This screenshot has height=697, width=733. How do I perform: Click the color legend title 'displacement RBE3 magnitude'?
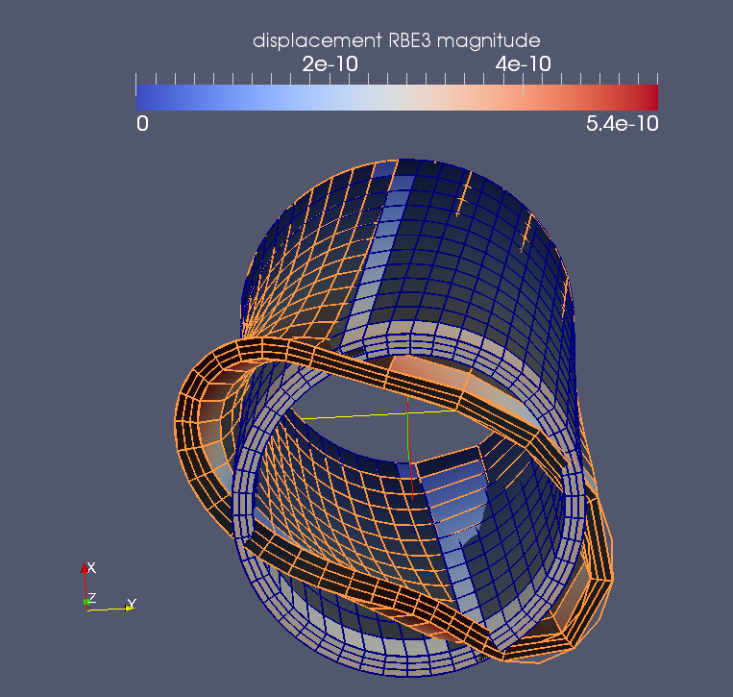point(397,40)
